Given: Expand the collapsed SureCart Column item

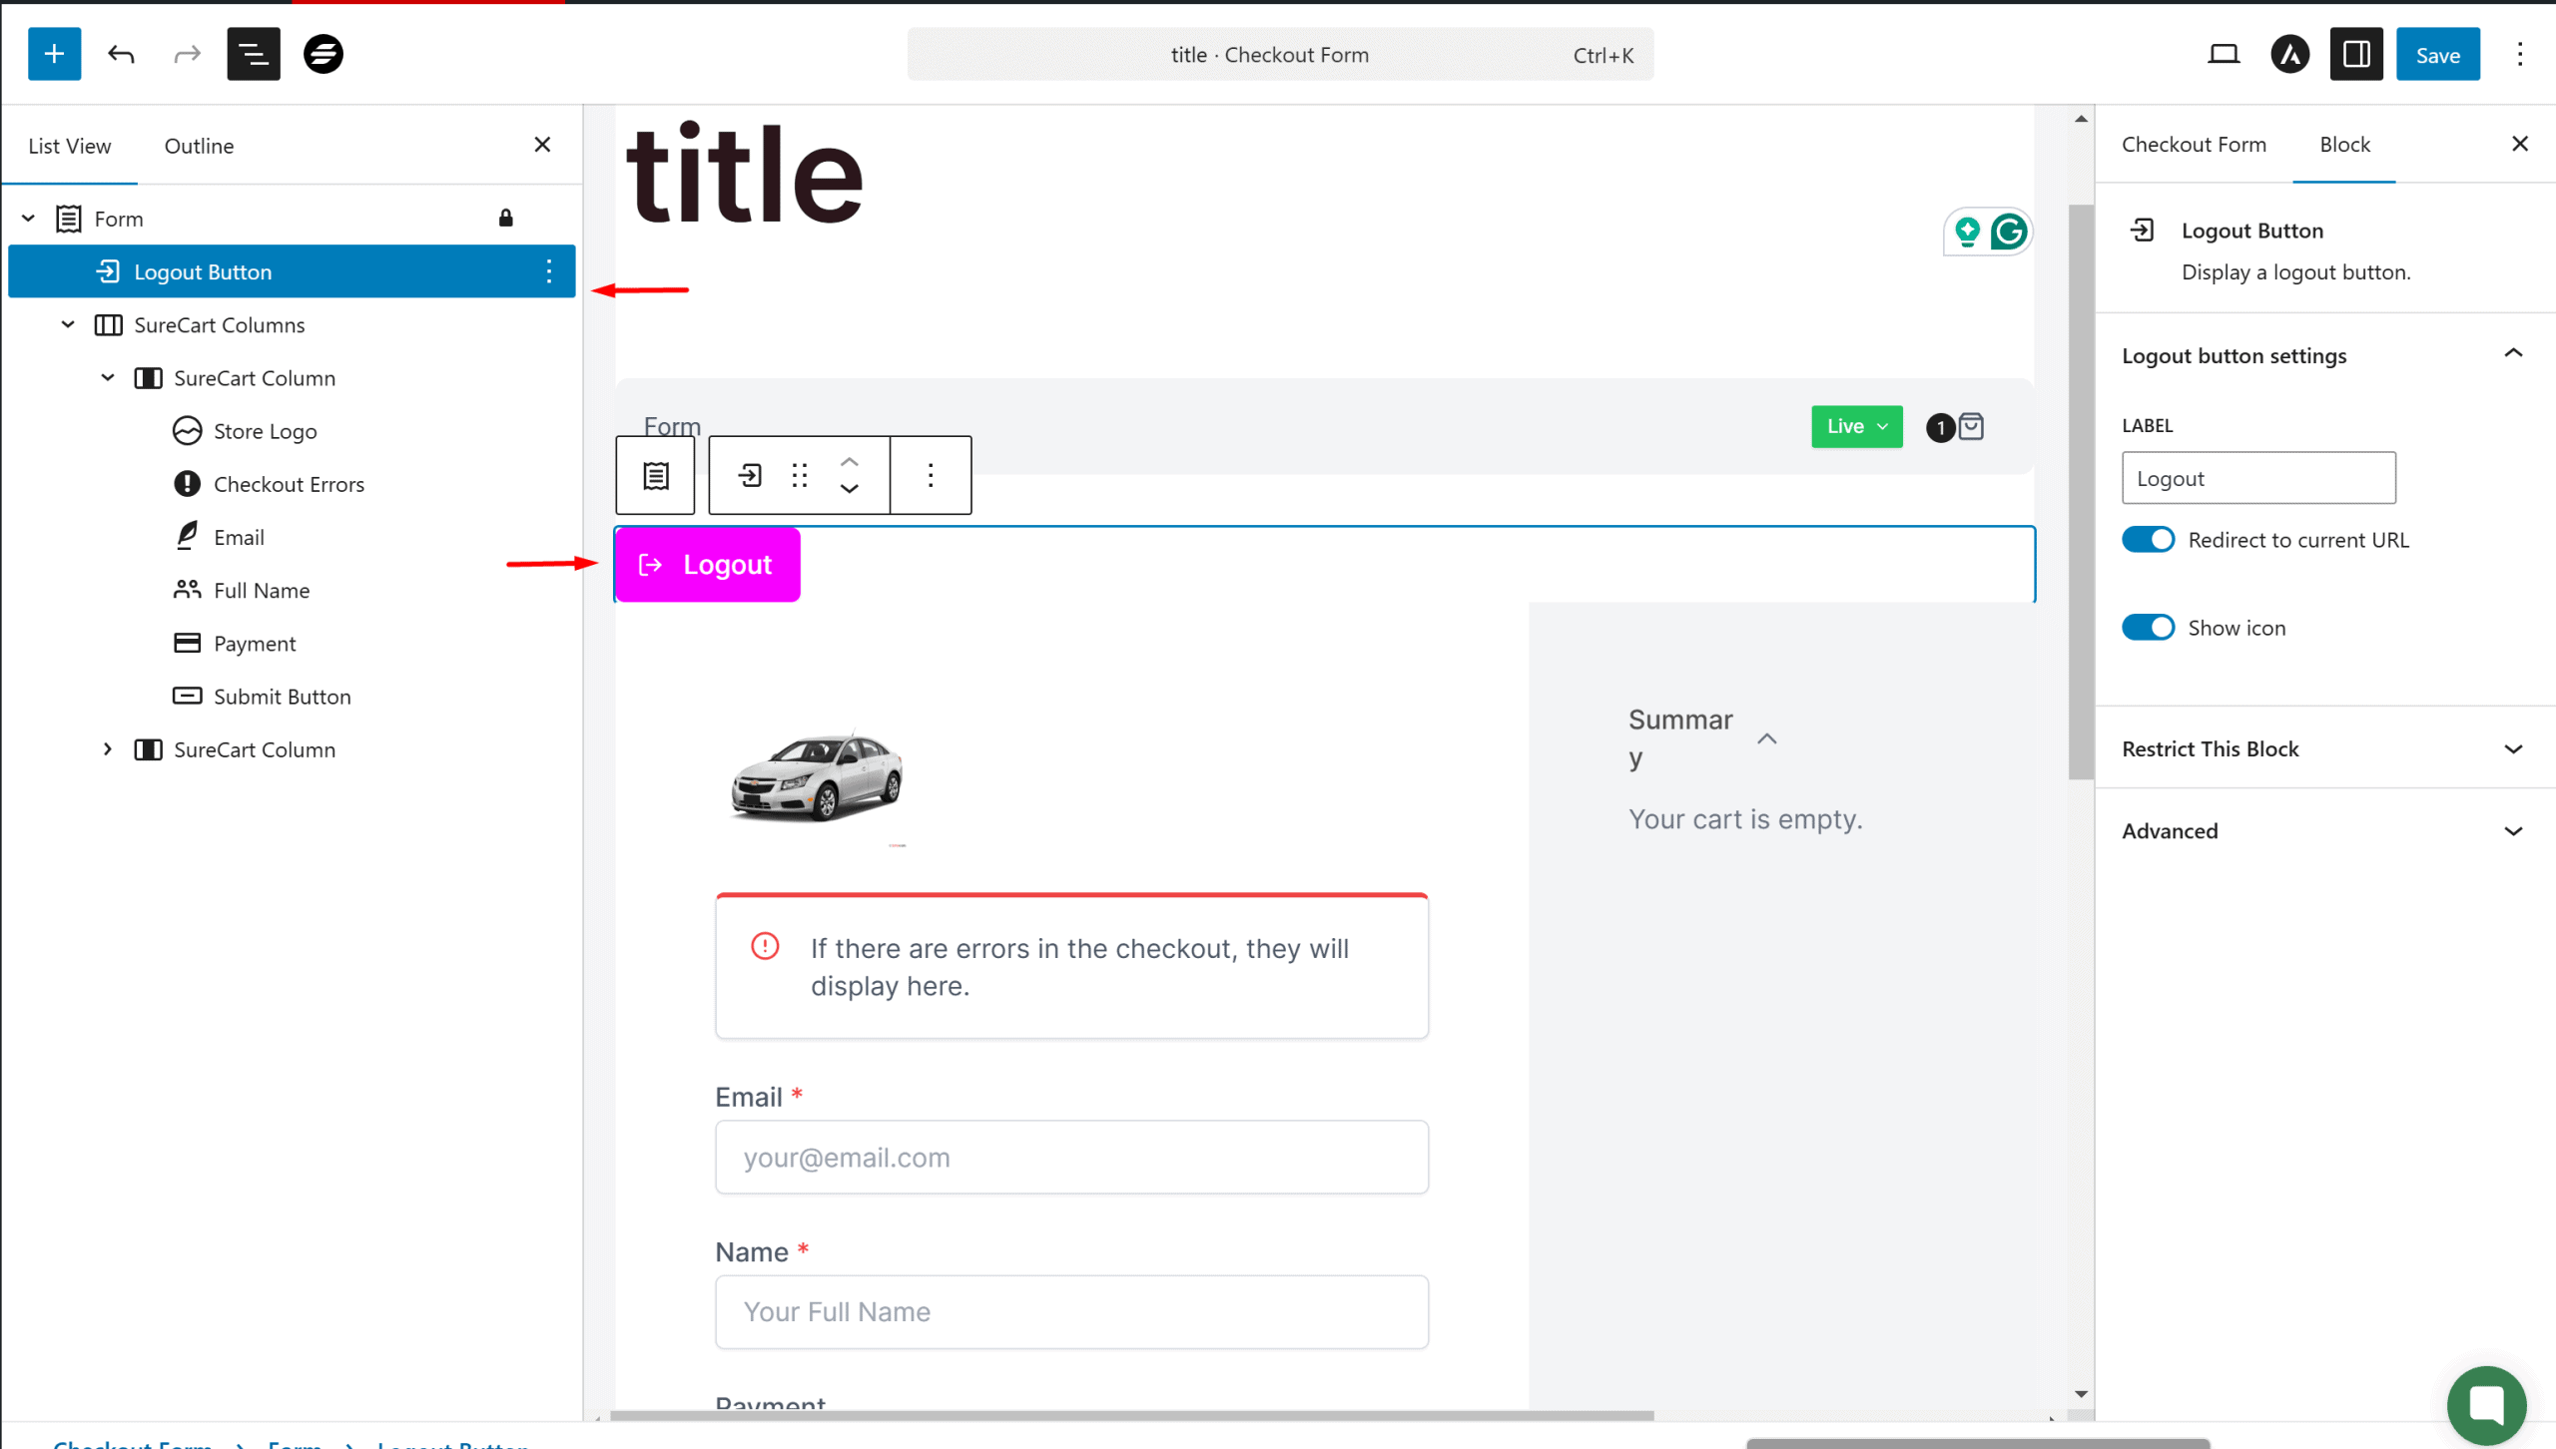Looking at the screenshot, I should 108,749.
